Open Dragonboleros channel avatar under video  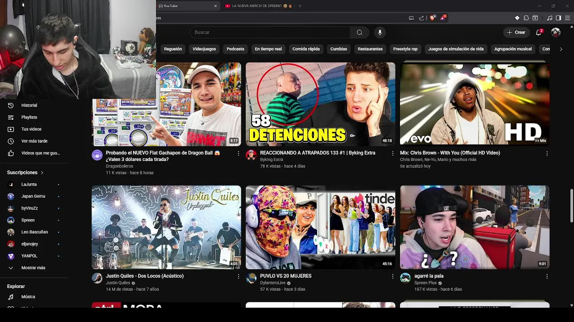pyautogui.click(x=97, y=155)
